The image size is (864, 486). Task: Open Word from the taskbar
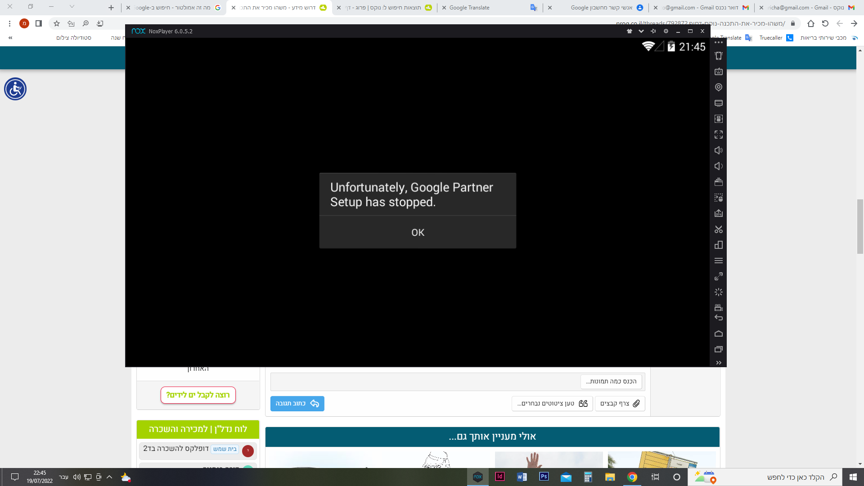pos(522,477)
